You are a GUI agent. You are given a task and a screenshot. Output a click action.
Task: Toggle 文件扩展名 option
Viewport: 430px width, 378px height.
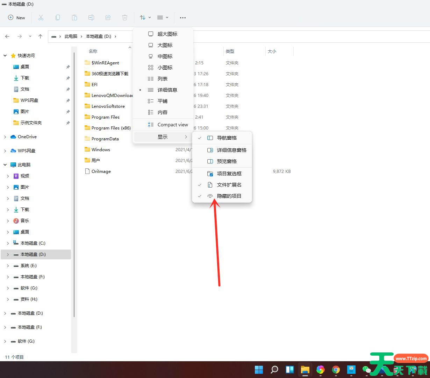click(222, 185)
